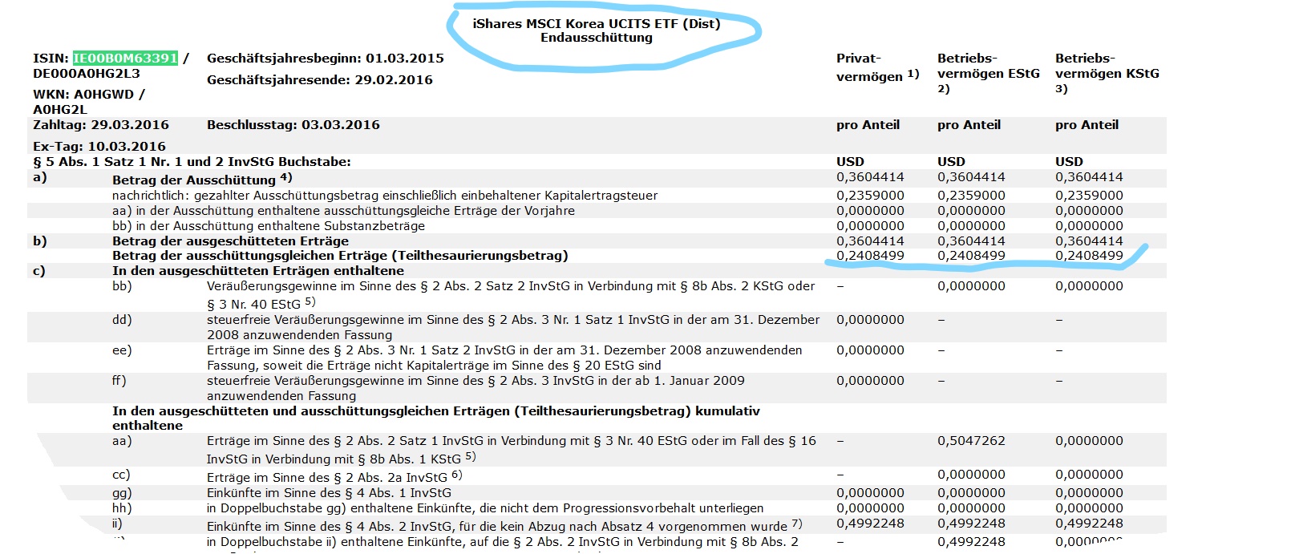Click Geschäftsjahresbeginn: 01.03.2015
The image size is (1291, 554).
(325, 59)
